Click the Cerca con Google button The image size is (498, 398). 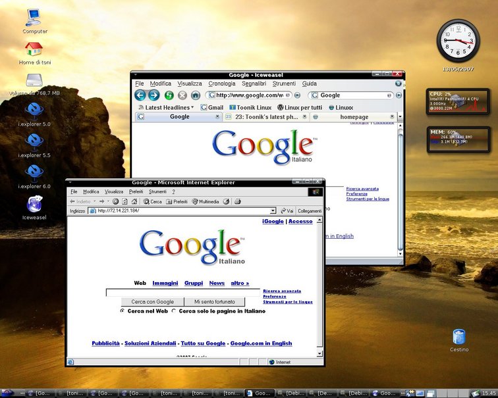152,302
